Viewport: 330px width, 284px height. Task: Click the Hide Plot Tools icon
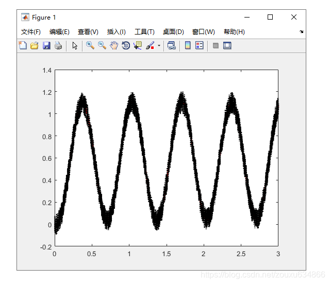[216, 45]
